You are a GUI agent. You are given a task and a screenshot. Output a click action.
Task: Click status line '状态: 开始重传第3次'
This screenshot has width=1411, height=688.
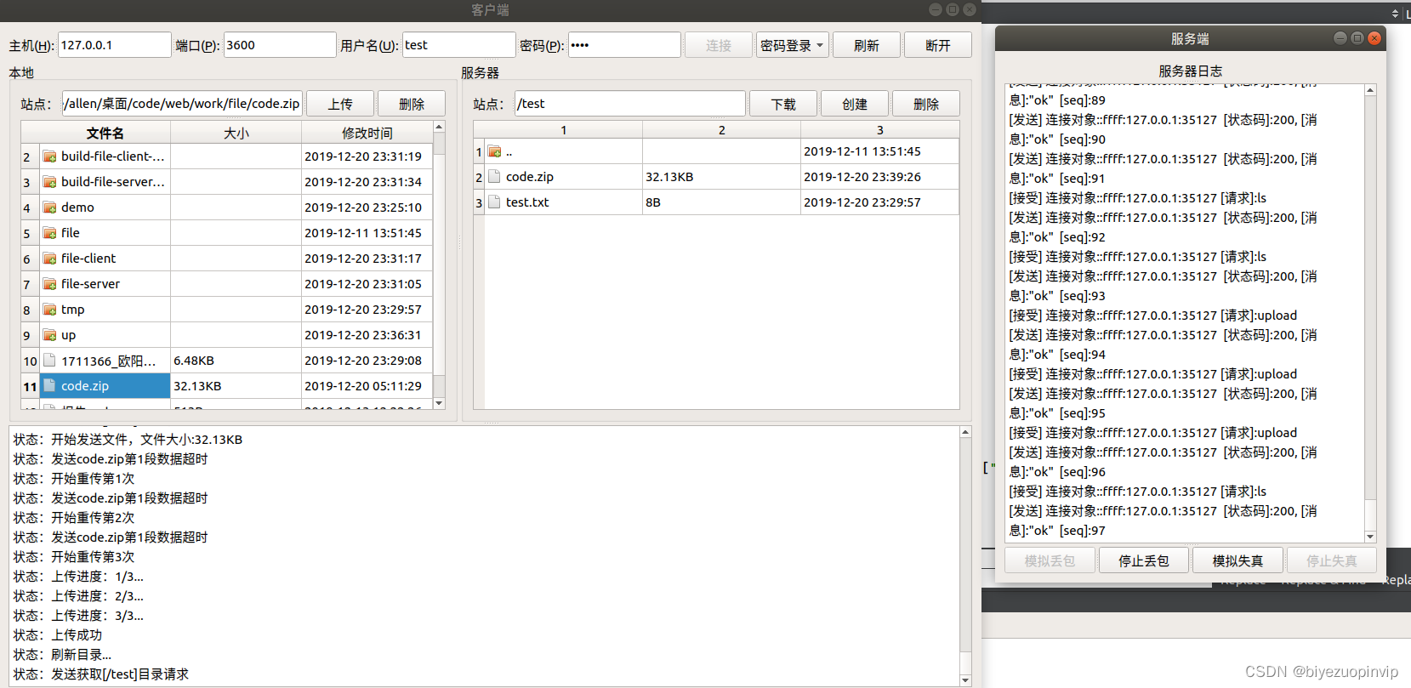(73, 557)
